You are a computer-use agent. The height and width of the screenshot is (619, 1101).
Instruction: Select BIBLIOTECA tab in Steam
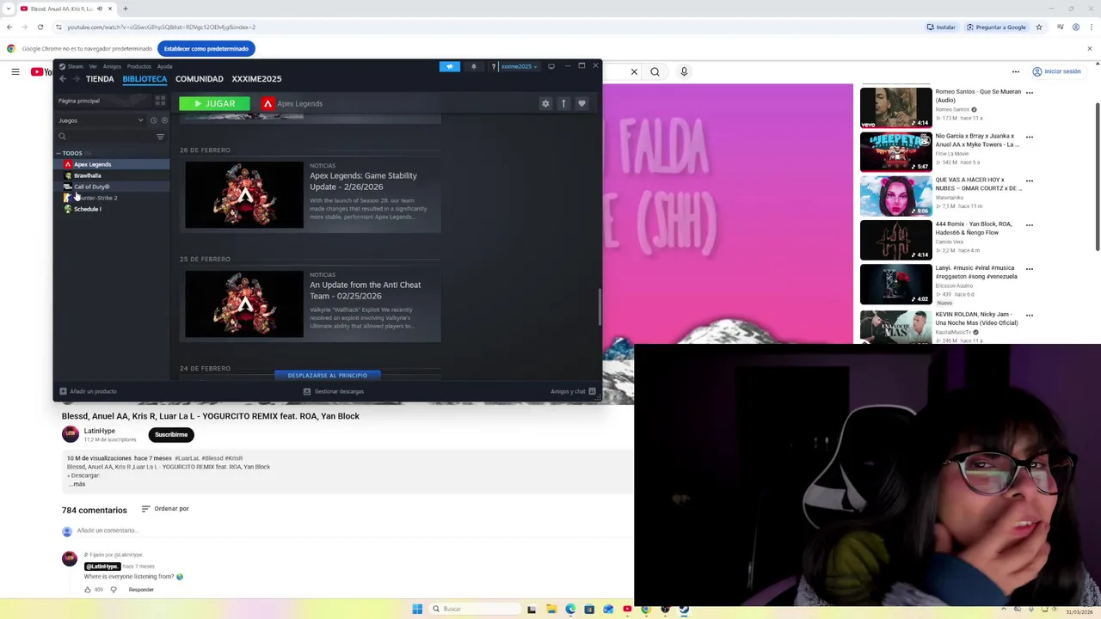tap(145, 79)
